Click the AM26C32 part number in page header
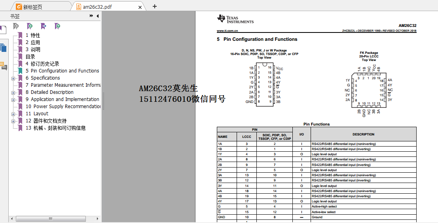Screen dimensions: 438x223 coord(407,26)
